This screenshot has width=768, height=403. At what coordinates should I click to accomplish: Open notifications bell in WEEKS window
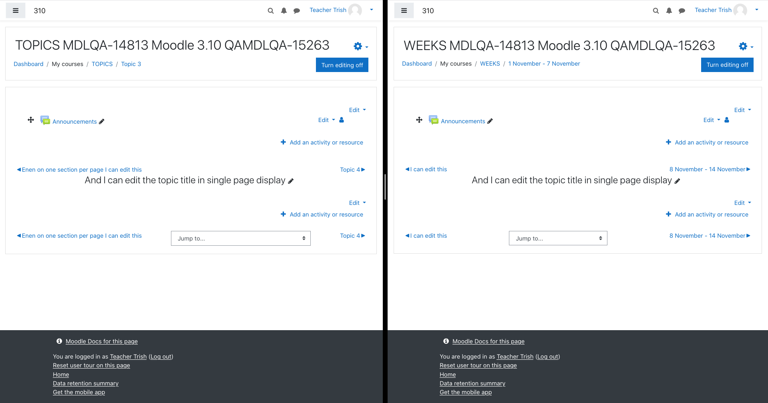coord(669,11)
